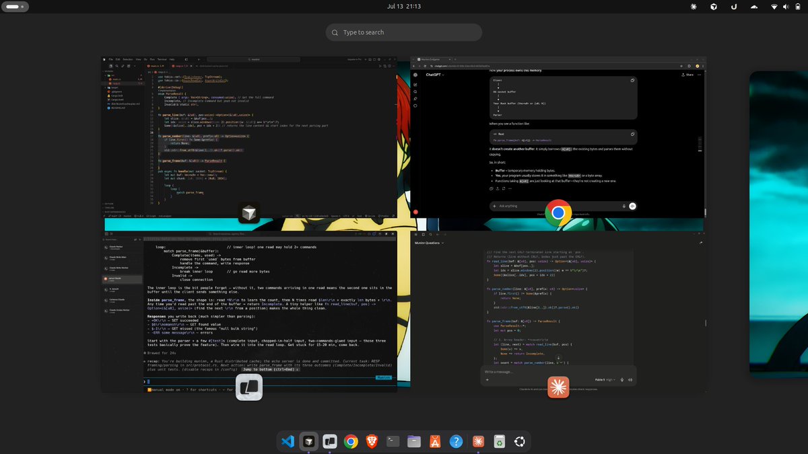Click the white slanted-panels app icon in dock

(330, 442)
